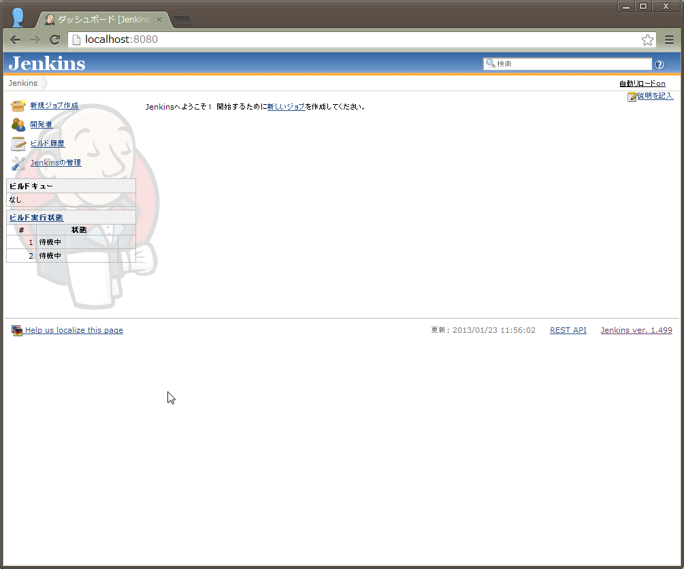This screenshot has height=569, width=684.
Task: Open help with the question mark icon
Action: tap(659, 64)
